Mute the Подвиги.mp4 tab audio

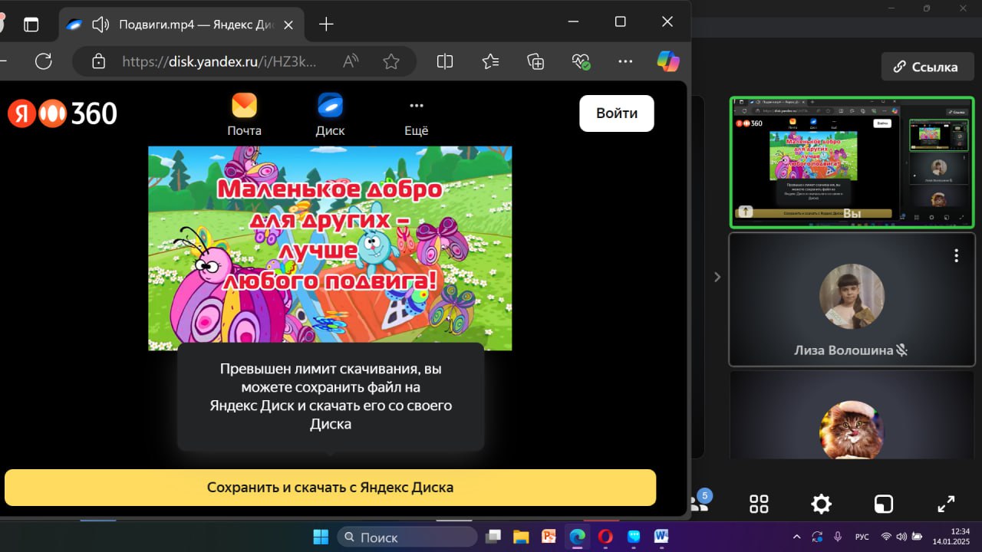coord(100,25)
